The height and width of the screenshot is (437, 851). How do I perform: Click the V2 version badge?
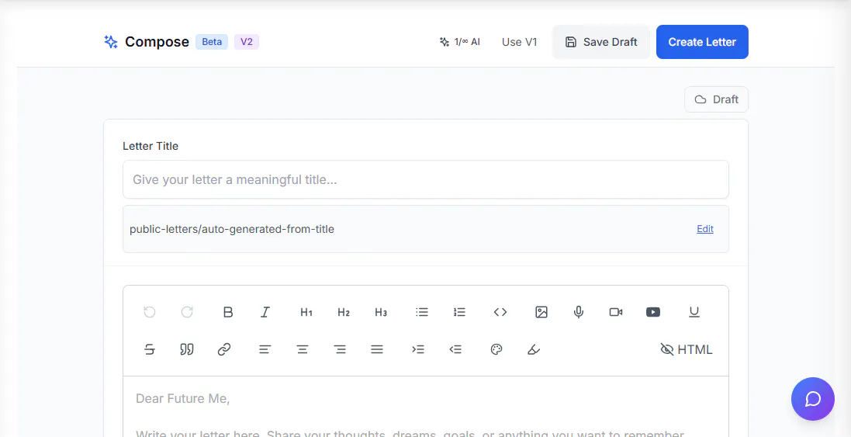tap(247, 42)
